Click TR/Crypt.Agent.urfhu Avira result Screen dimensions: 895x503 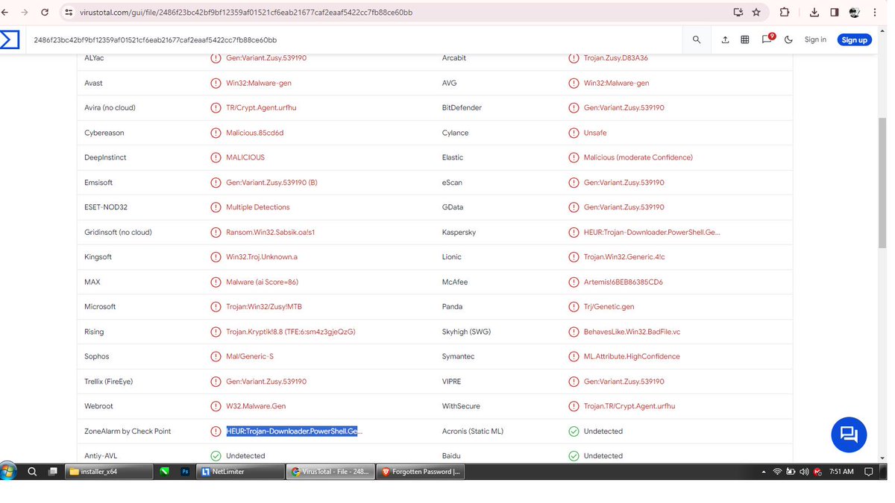(261, 108)
